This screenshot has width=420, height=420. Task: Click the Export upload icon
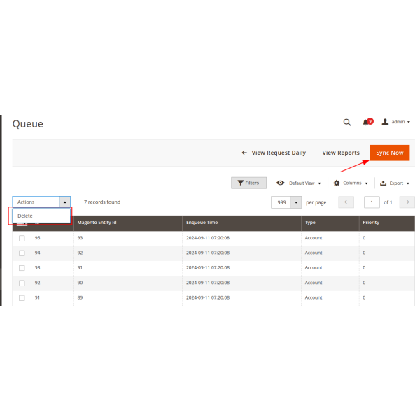pyautogui.click(x=383, y=183)
